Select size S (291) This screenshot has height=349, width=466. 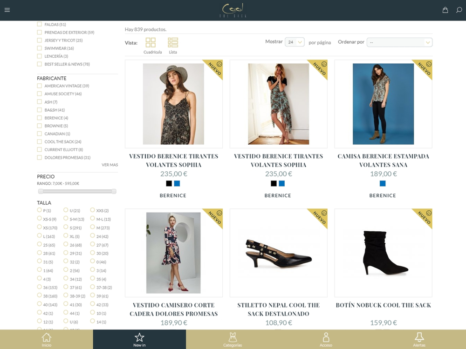pos(66,227)
